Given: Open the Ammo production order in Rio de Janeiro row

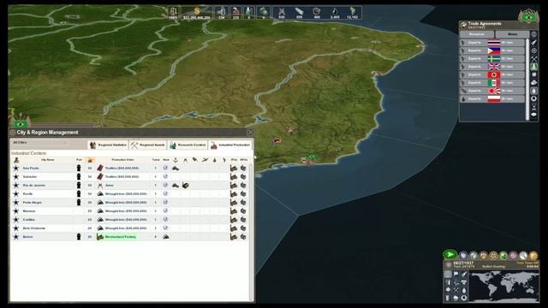Looking at the screenshot, I should pos(110,186).
